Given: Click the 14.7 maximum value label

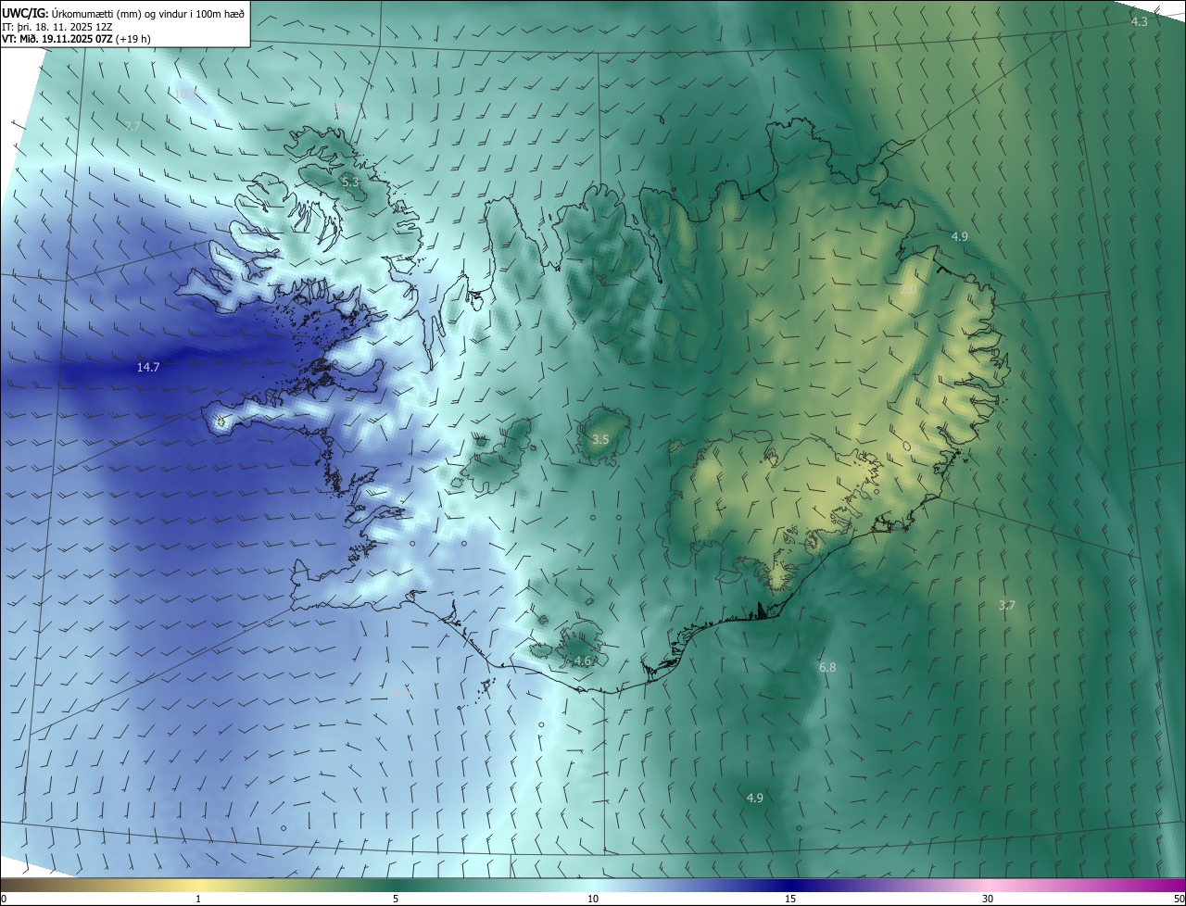Looking at the screenshot, I should click(x=148, y=368).
